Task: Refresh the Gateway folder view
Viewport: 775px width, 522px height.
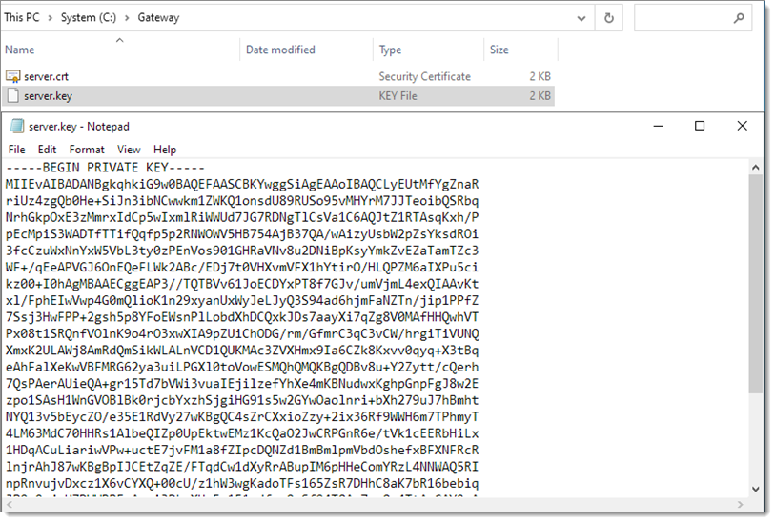Action: 609,18
